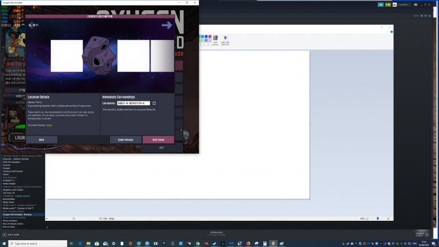
Task: Open Steam Downloads status at bottom
Action: pyautogui.click(x=217, y=233)
